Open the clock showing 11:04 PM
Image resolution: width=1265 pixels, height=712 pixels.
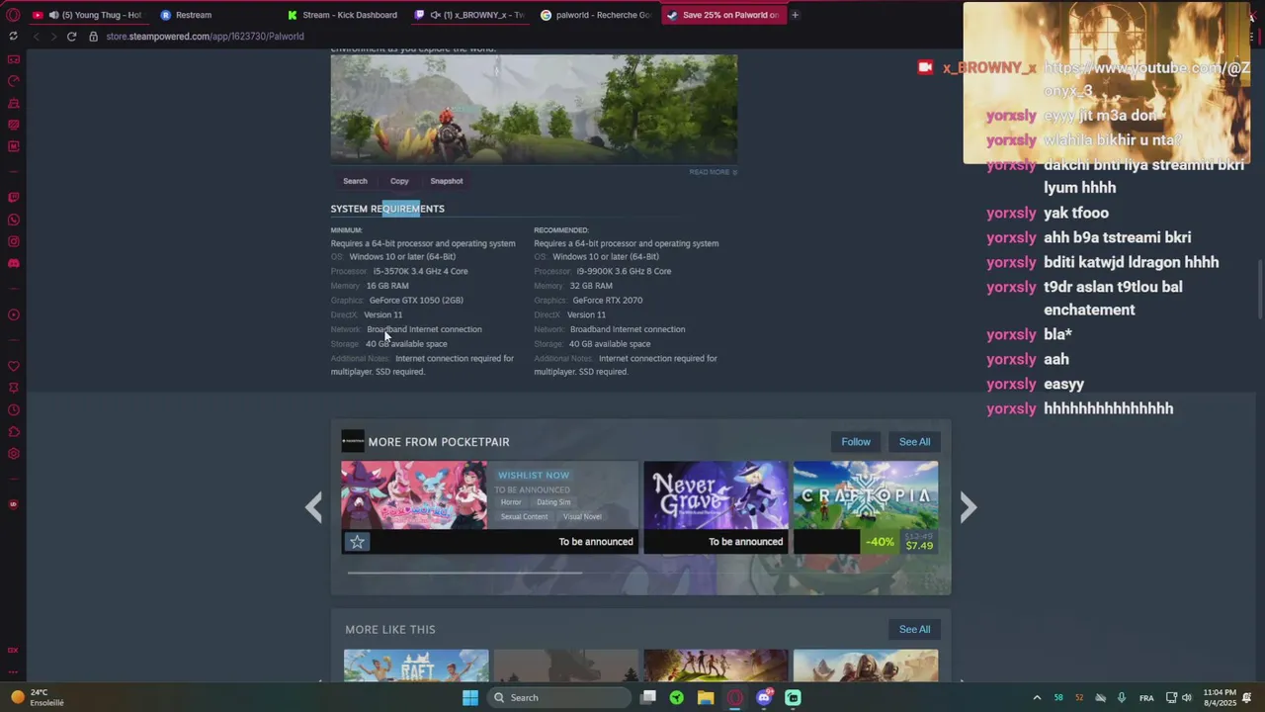(x=1221, y=698)
